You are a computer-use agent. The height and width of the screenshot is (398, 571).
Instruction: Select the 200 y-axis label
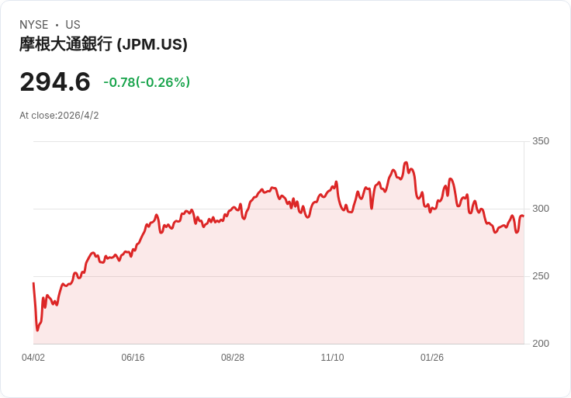click(540, 344)
